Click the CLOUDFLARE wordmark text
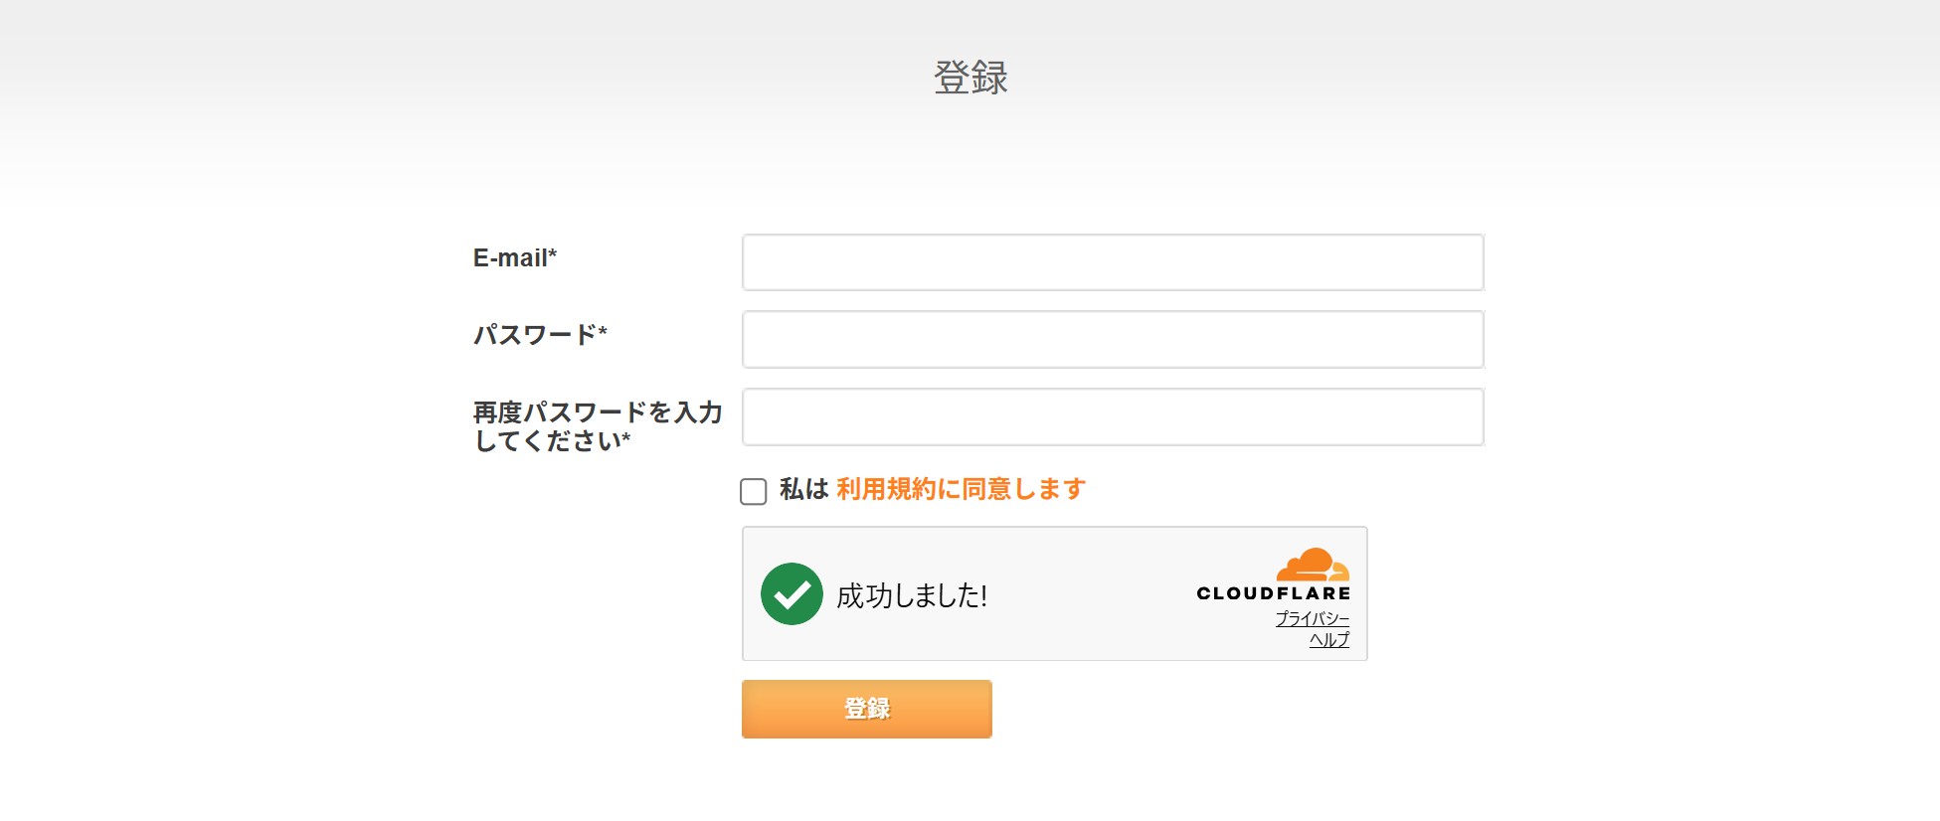The height and width of the screenshot is (821, 1940). (x=1273, y=593)
